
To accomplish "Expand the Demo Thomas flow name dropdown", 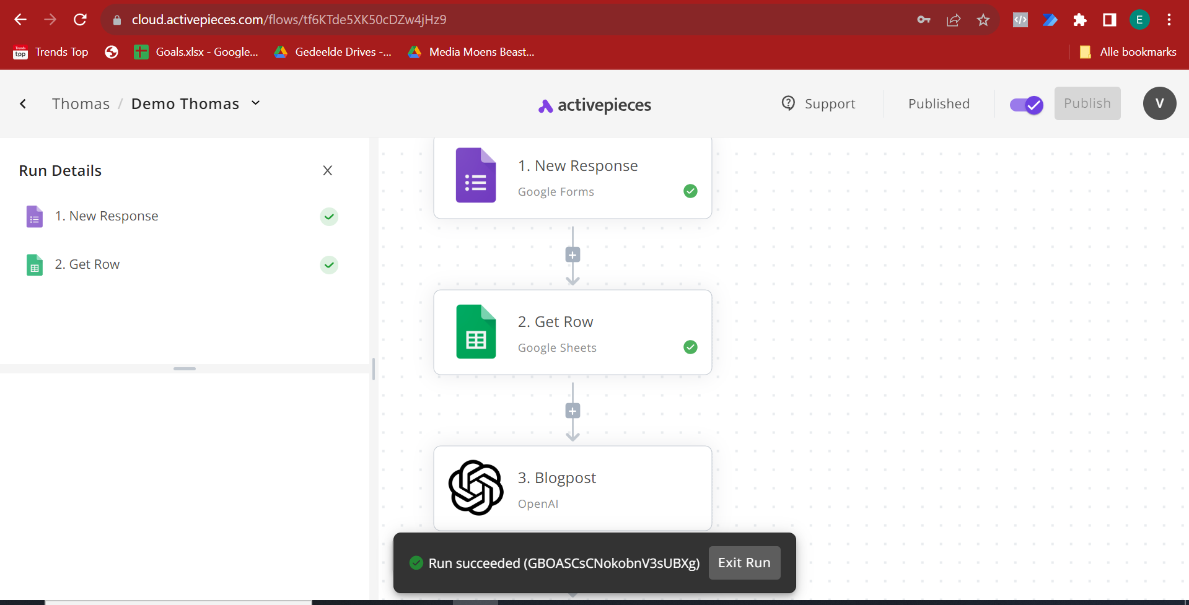I will click(255, 103).
